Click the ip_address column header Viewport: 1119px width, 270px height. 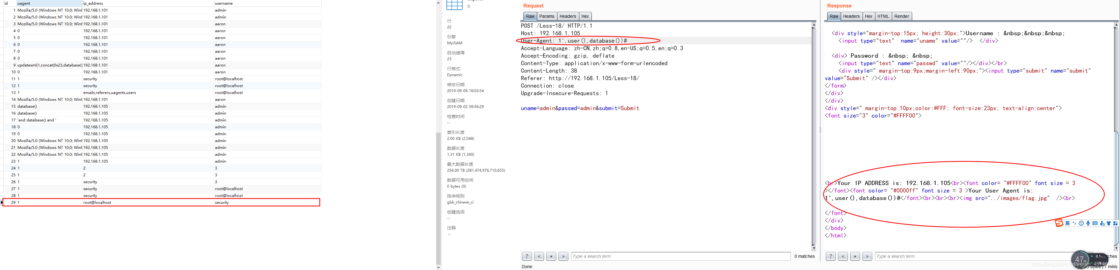click(148, 3)
